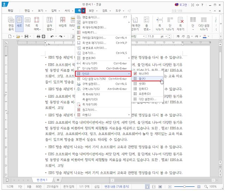
Task: Select checked 하나(M) column option
Action: (147, 74)
